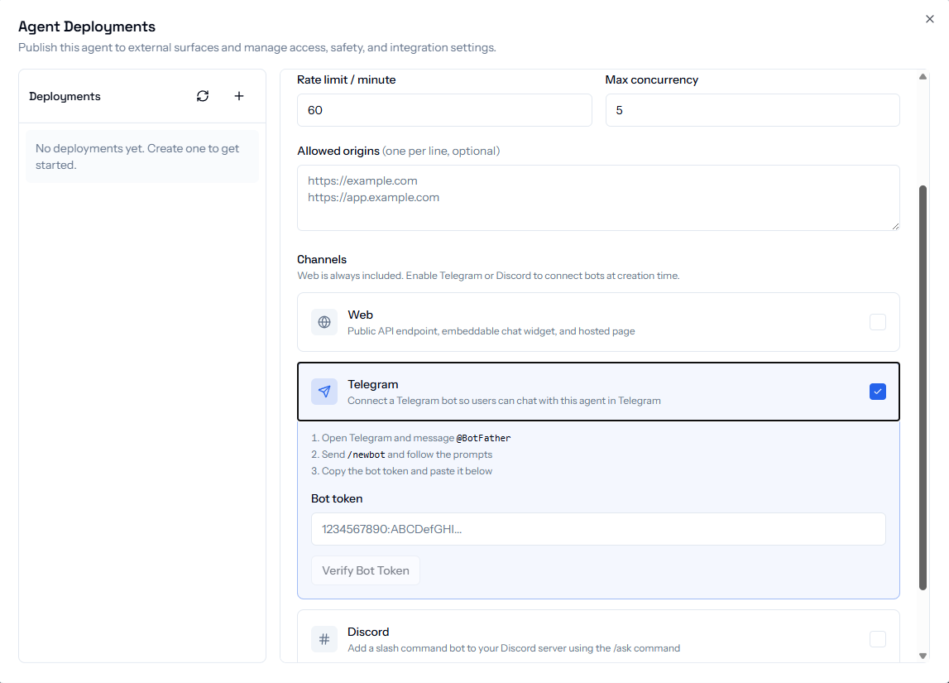Click the Telegram paper plane icon
Viewport: 949px width, 683px height.
click(324, 392)
